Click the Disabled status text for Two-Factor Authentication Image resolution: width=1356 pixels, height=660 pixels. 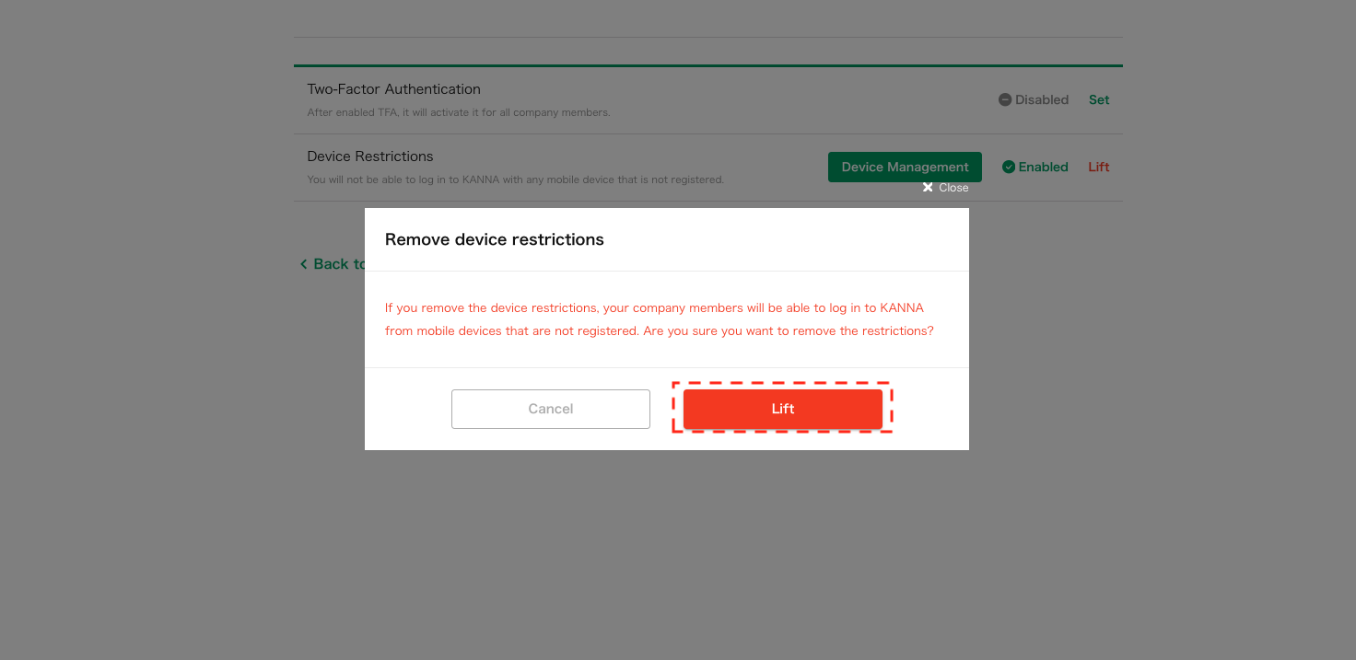click(1041, 99)
